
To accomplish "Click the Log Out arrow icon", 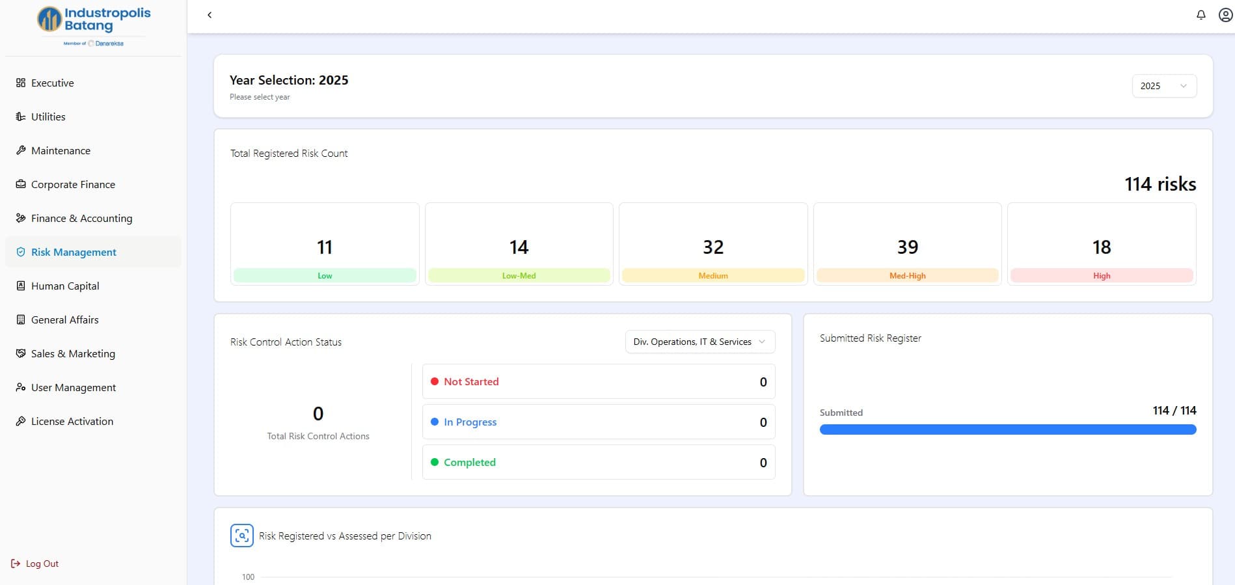I will tap(16, 564).
